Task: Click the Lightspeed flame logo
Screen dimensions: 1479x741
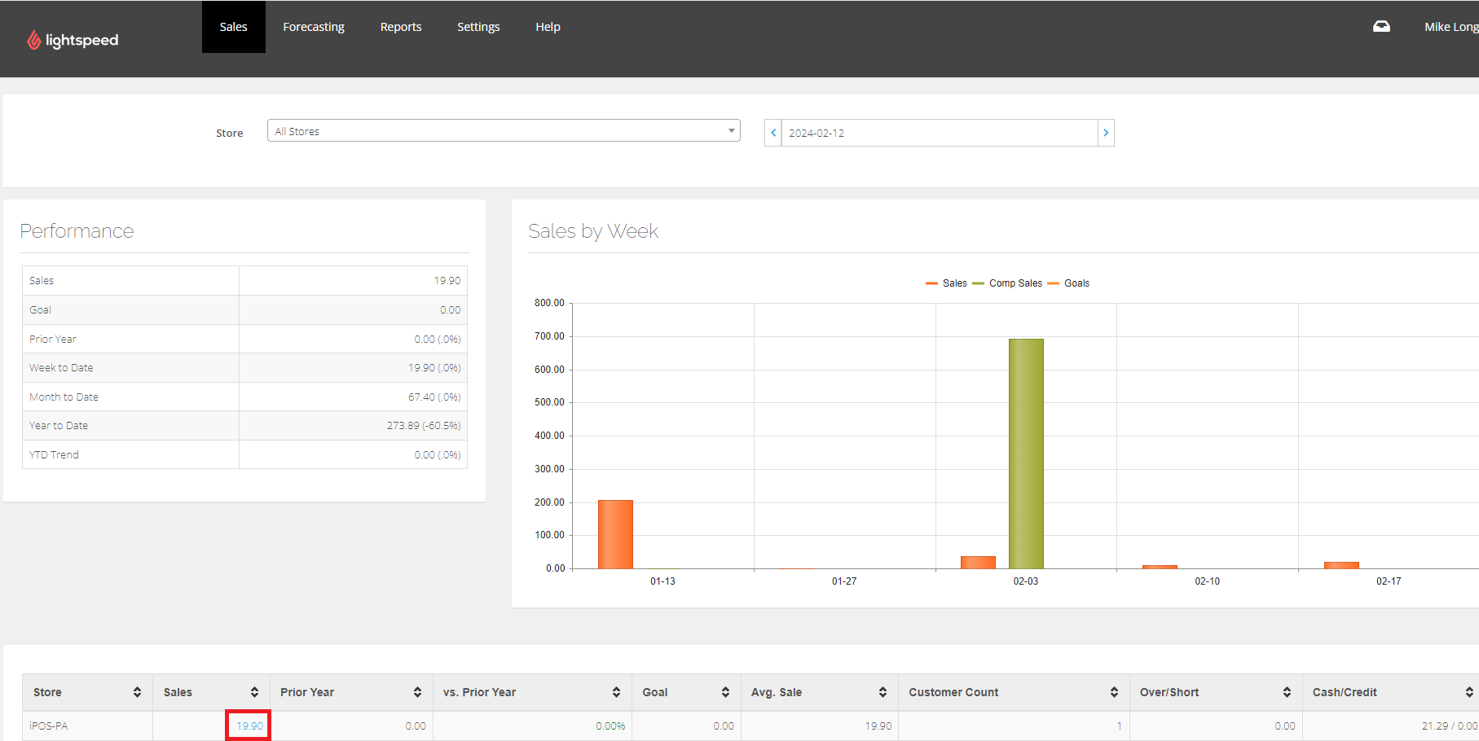Action: coord(34,38)
